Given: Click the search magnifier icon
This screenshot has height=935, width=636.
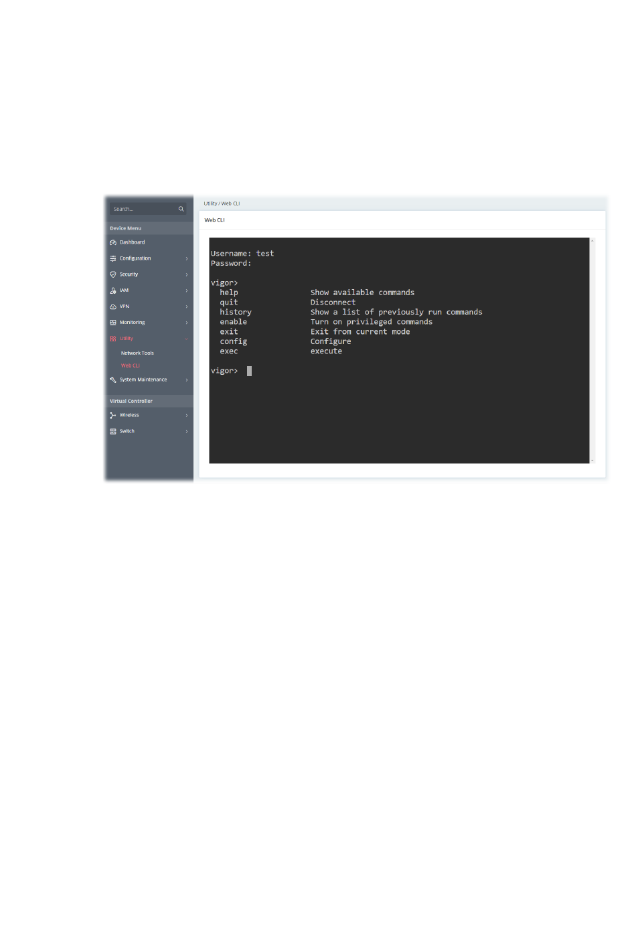Looking at the screenshot, I should 181,209.
